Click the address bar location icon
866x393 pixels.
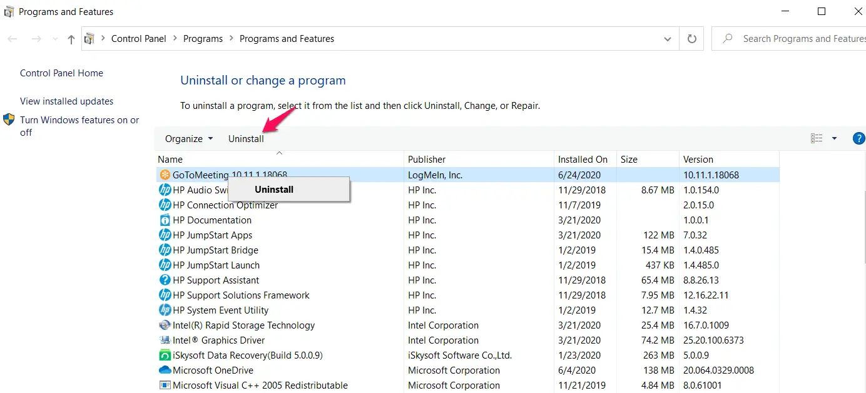89,39
